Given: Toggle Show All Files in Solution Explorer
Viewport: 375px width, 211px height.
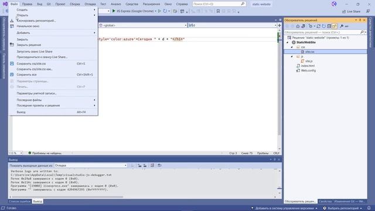Looking at the screenshot, I should click(335, 26).
